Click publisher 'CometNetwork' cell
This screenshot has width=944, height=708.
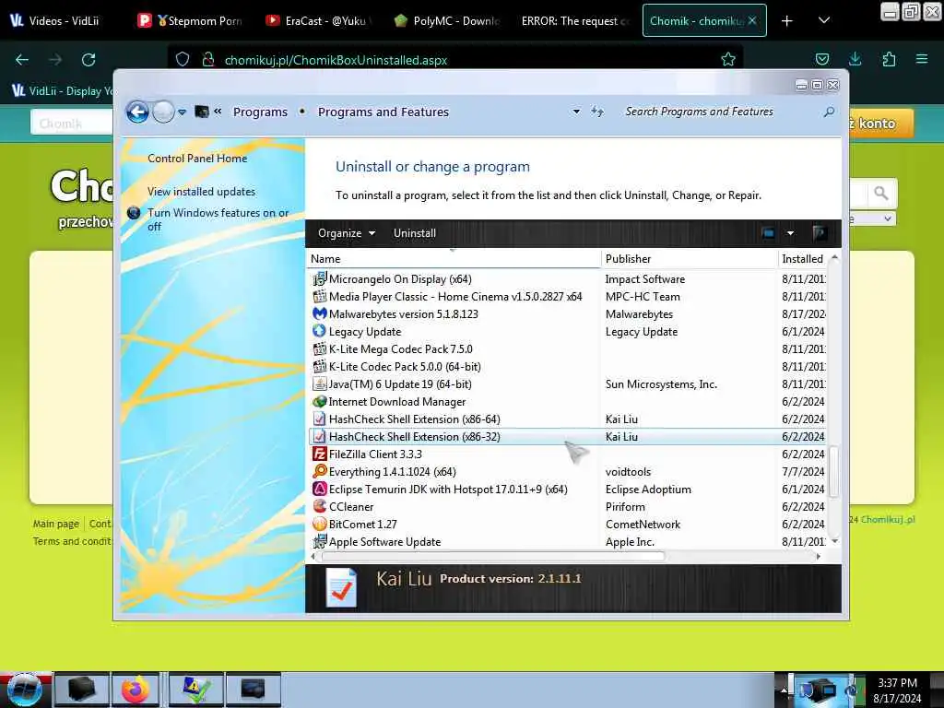(643, 525)
